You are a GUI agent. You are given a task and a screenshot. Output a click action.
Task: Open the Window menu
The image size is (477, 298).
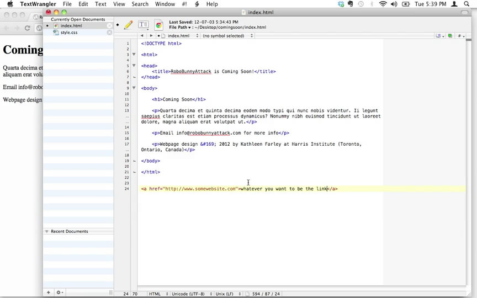165,4
